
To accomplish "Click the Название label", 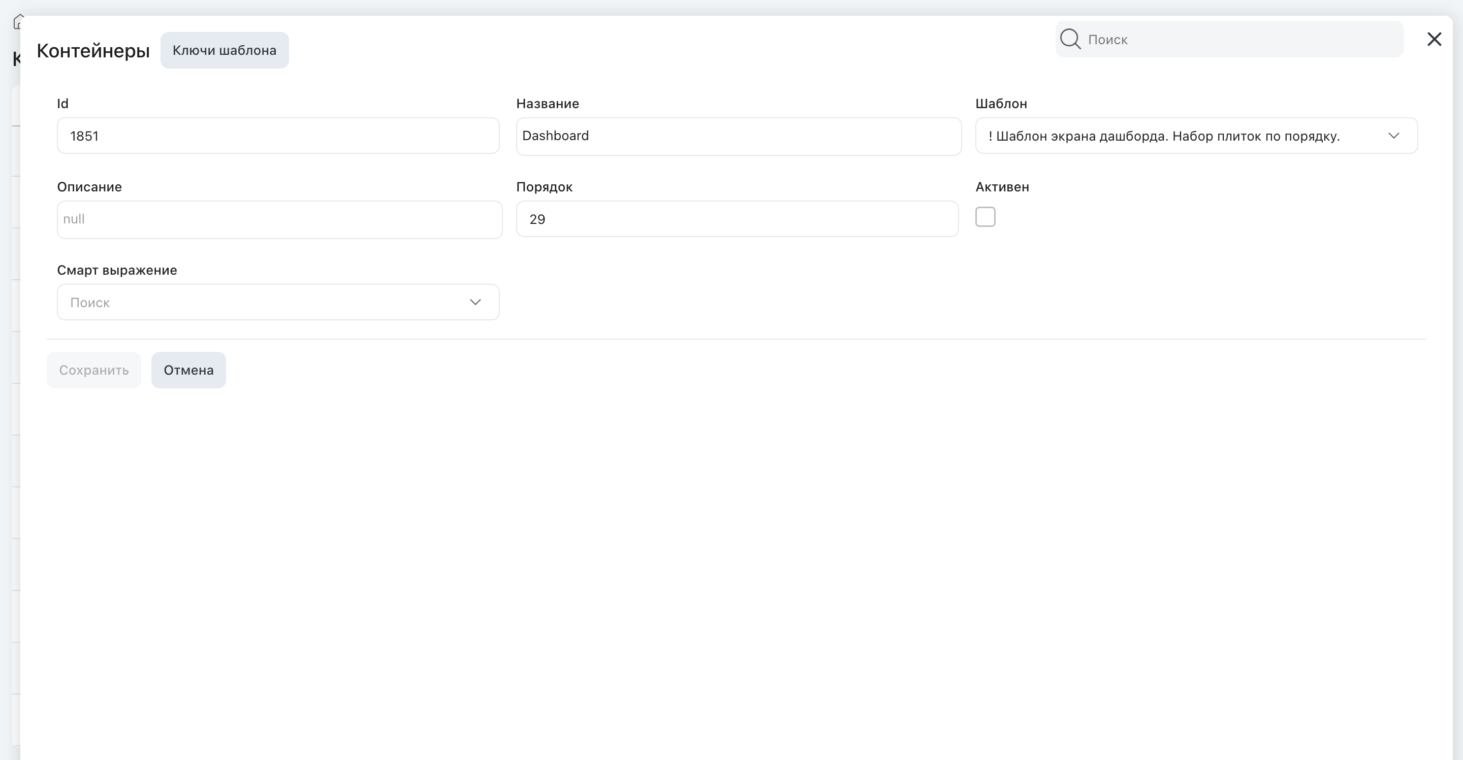I will pos(548,103).
